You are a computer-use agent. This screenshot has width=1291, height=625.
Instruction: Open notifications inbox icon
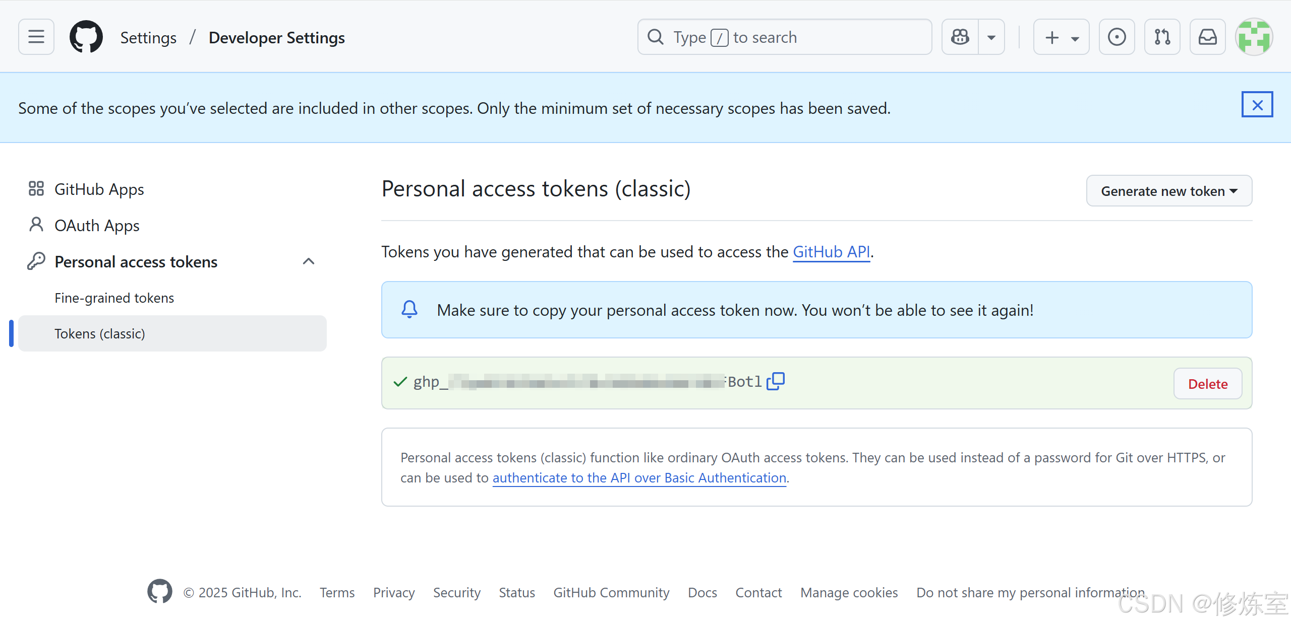(x=1207, y=37)
